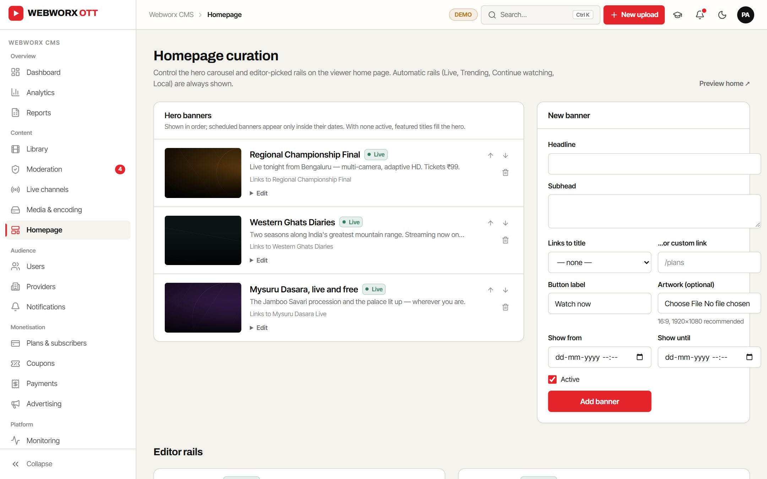Image resolution: width=767 pixels, height=479 pixels.
Task: Open the tutorials graduation cap icon
Action: pos(678,15)
